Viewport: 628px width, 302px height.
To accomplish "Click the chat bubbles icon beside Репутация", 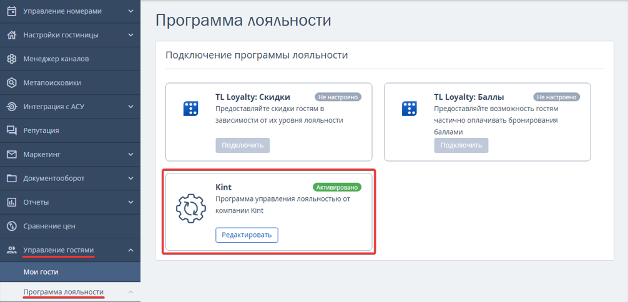I will point(12,130).
